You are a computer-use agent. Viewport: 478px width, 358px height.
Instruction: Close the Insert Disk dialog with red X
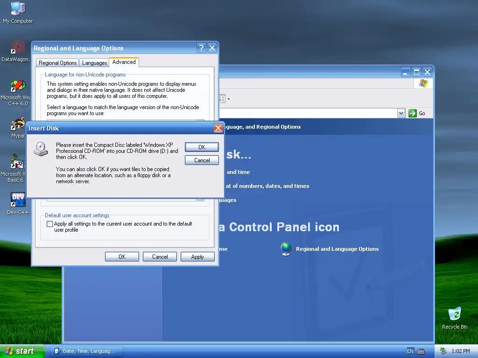218,128
